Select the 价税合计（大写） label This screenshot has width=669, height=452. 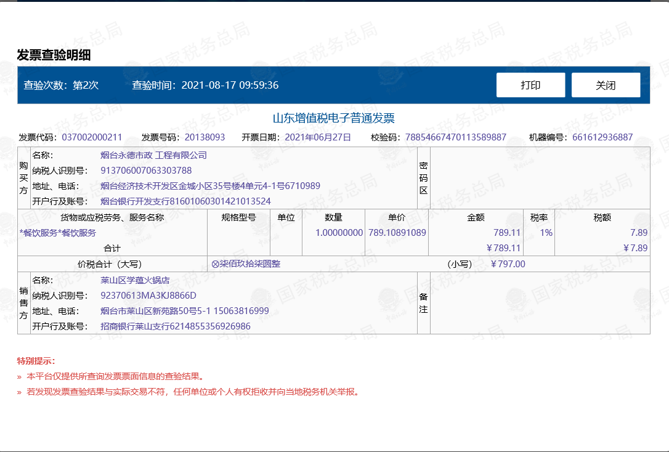110,264
